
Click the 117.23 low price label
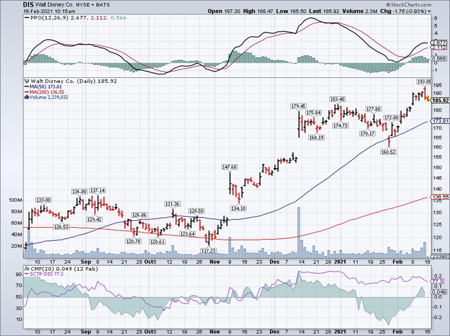pos(209,251)
